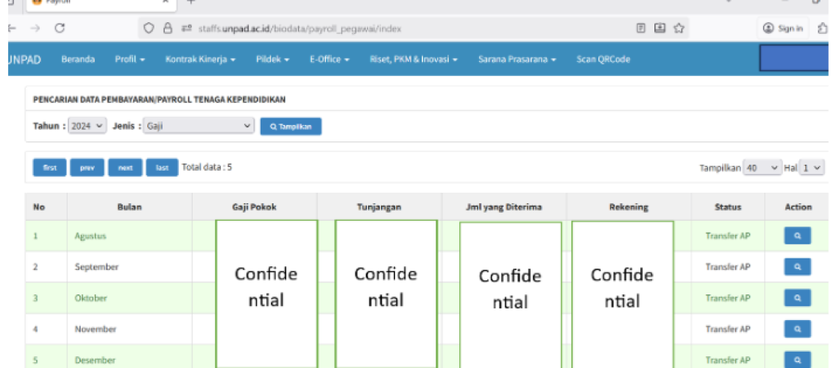This screenshot has width=839, height=368.
Task: Click the last pagination button
Action: click(x=162, y=167)
